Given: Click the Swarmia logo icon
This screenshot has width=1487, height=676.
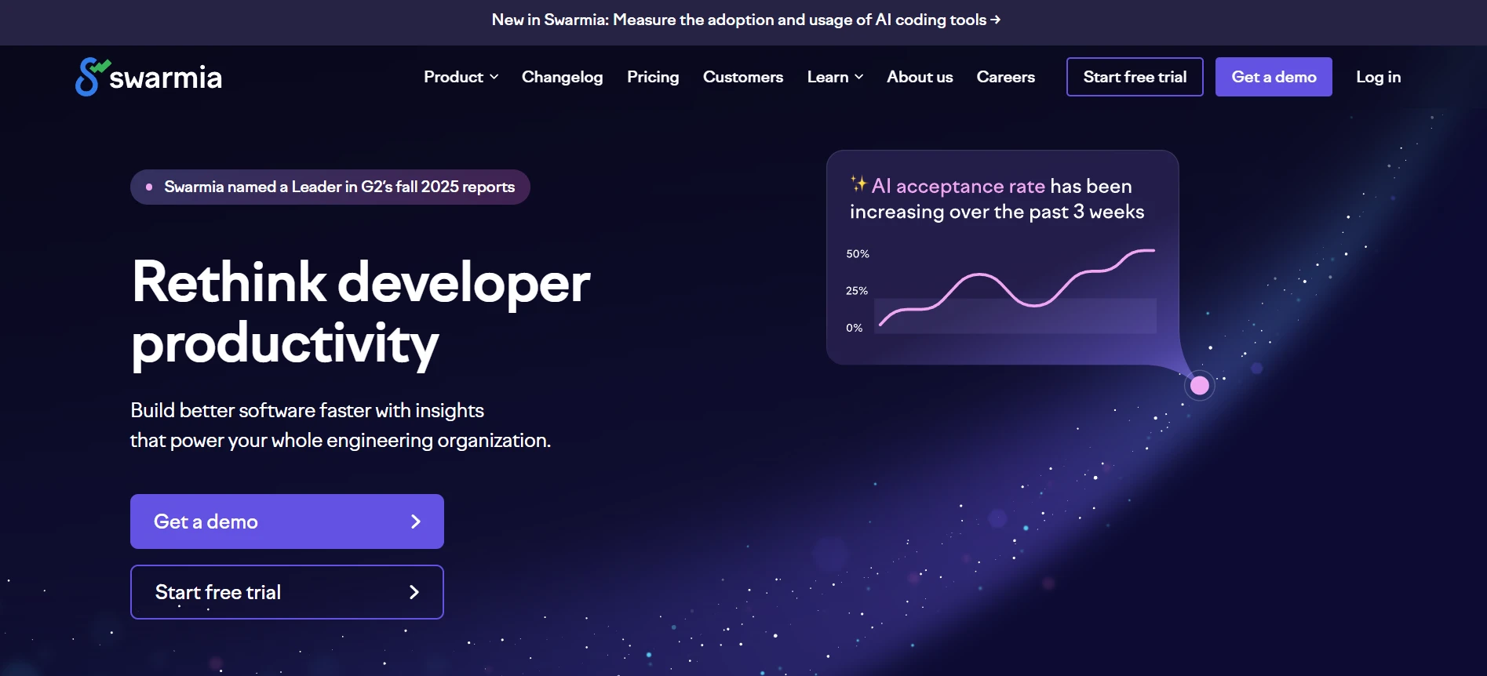Looking at the screenshot, I should click(x=93, y=77).
